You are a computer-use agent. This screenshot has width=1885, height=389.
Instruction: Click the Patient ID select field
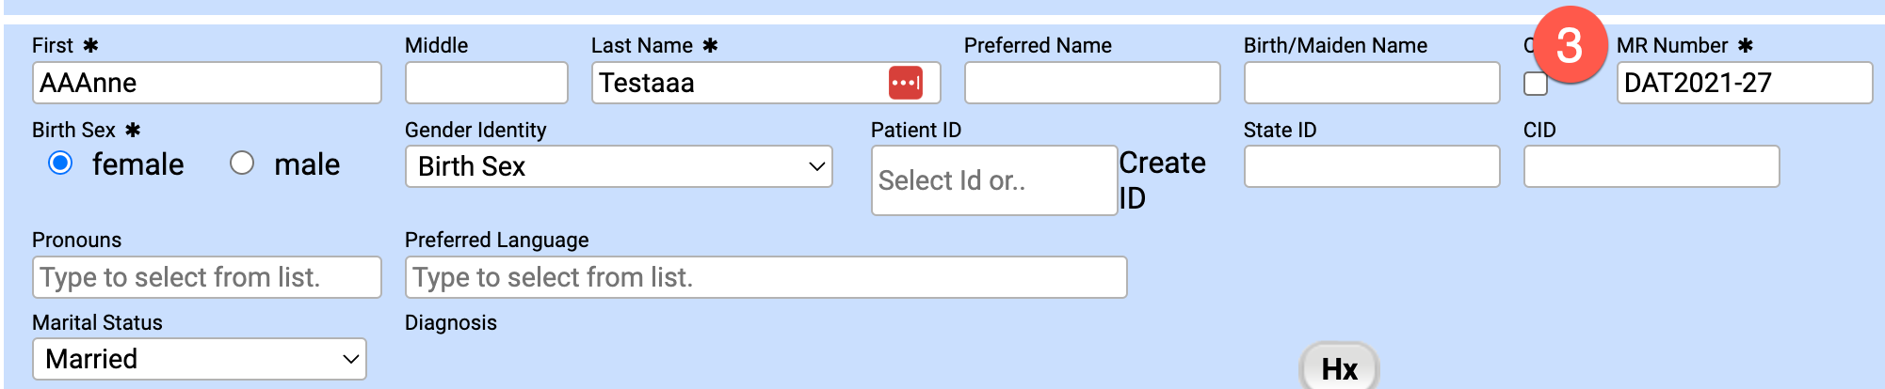[x=993, y=180]
